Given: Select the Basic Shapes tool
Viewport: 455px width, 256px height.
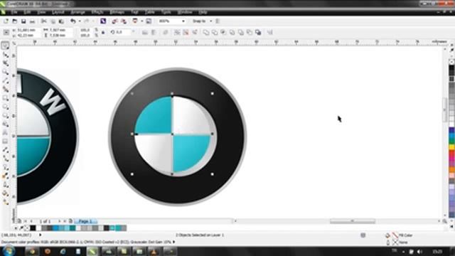Looking at the screenshot, I should point(5,124).
